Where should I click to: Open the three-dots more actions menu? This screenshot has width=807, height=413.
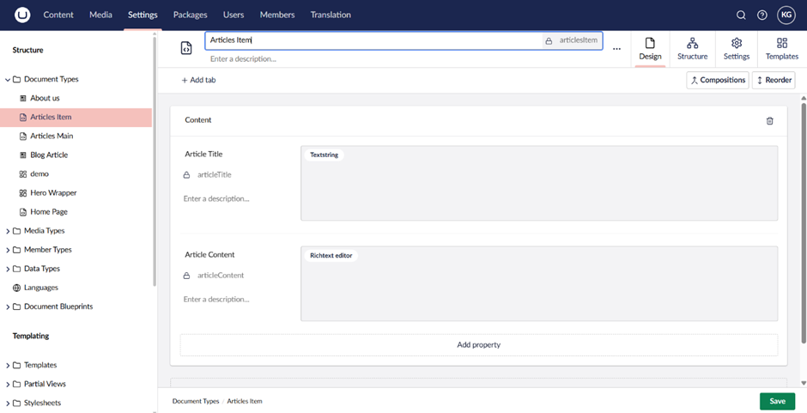point(616,49)
